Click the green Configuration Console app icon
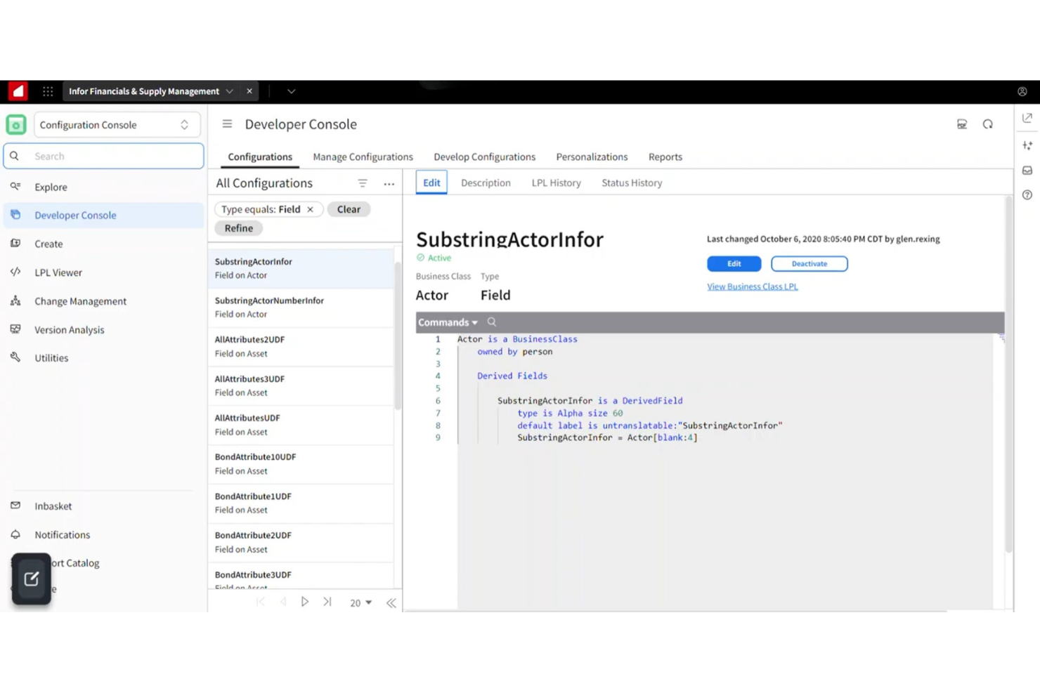1040x693 pixels. (16, 125)
